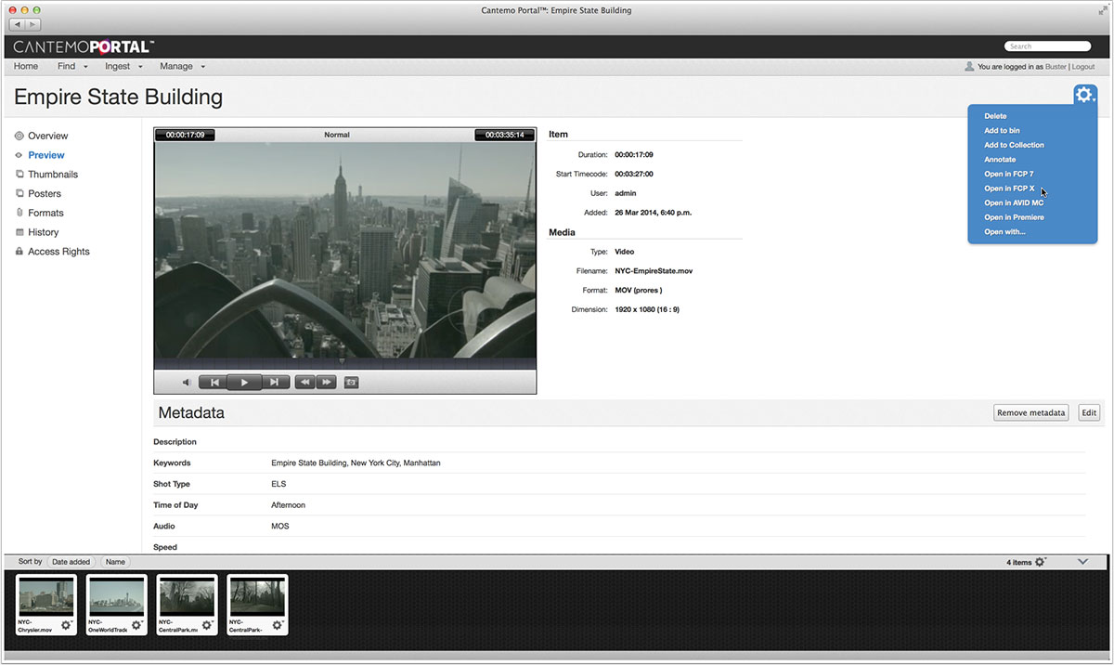The image size is (1114, 665).
Task: Choose Delete from the actions menu
Action: 995,116
